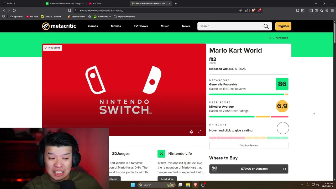Click the Register button
336x189 pixels.
(x=283, y=26)
